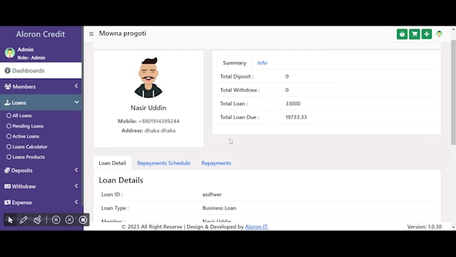
Task: Click the vertical scrollbar thumb
Action: (453, 92)
